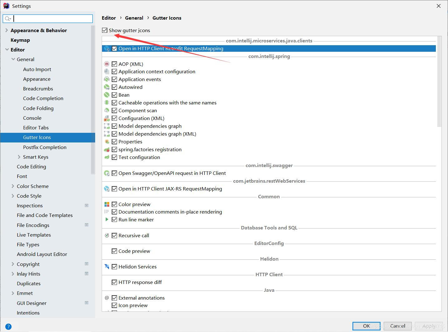Click the OK button
Image resolution: width=448 pixels, height=332 pixels.
pos(367,326)
